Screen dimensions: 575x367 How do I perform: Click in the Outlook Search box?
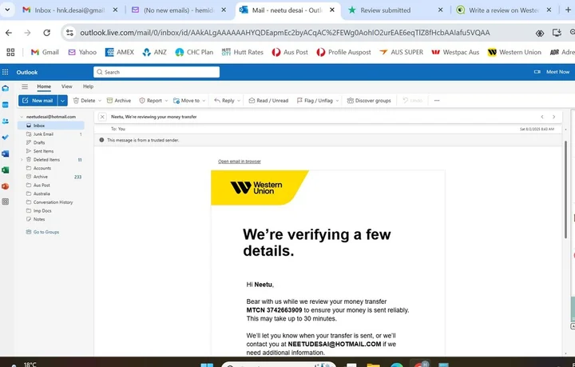point(156,72)
